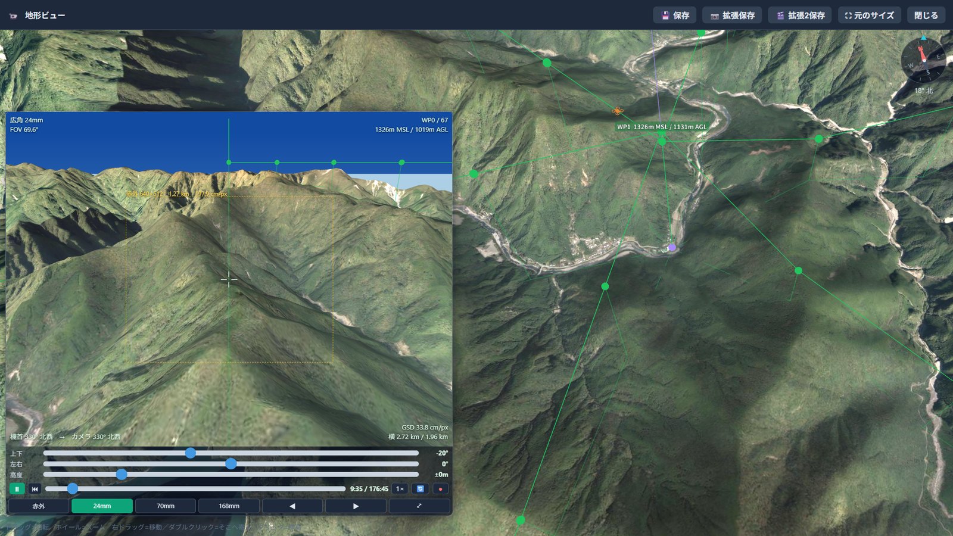Click the 9:35 / 176:45 time readout

tap(369, 489)
